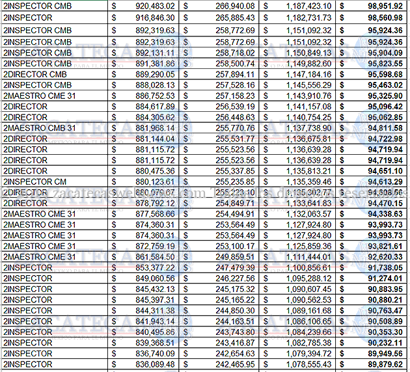410x372 pixels.
Task: Select the amount 258,718.02
Action: (x=235, y=53)
